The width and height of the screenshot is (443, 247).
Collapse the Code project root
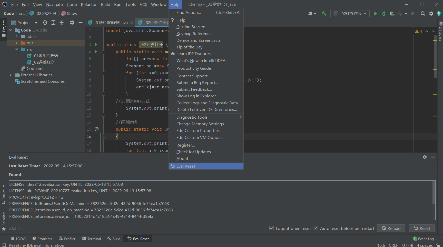click(11, 30)
